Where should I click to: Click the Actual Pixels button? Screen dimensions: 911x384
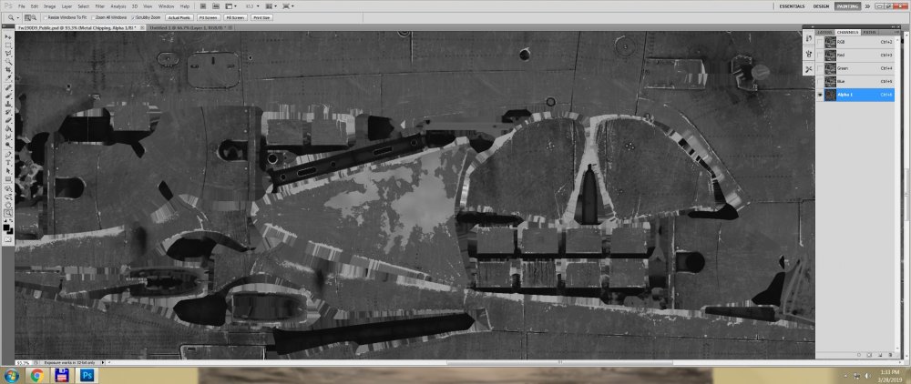[x=179, y=17]
